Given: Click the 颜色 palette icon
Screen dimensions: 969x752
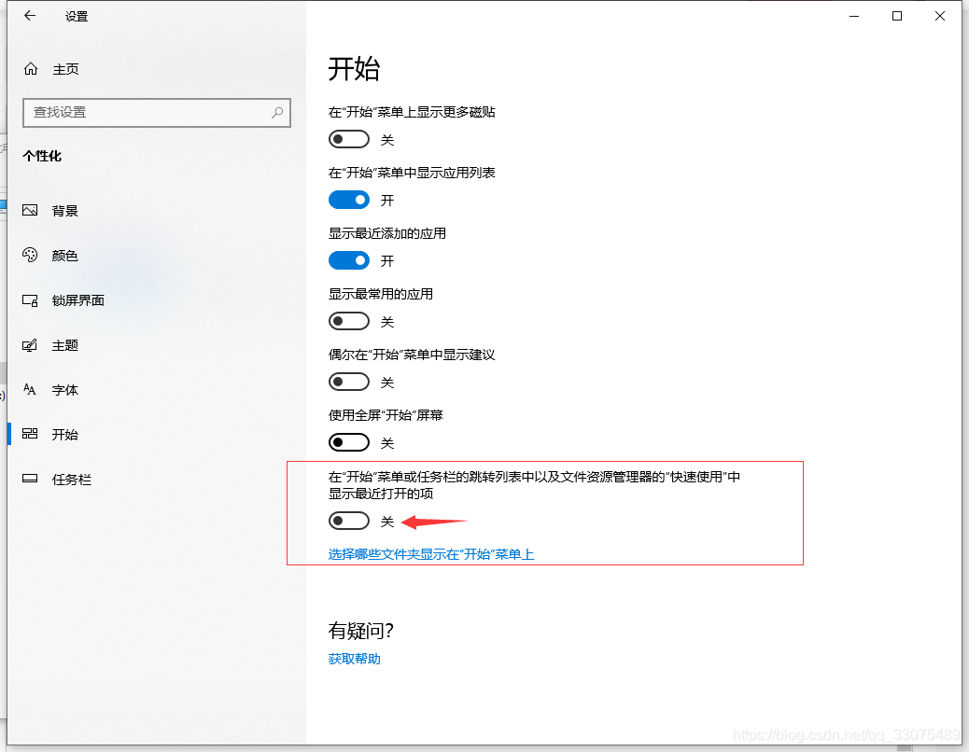Looking at the screenshot, I should point(30,255).
